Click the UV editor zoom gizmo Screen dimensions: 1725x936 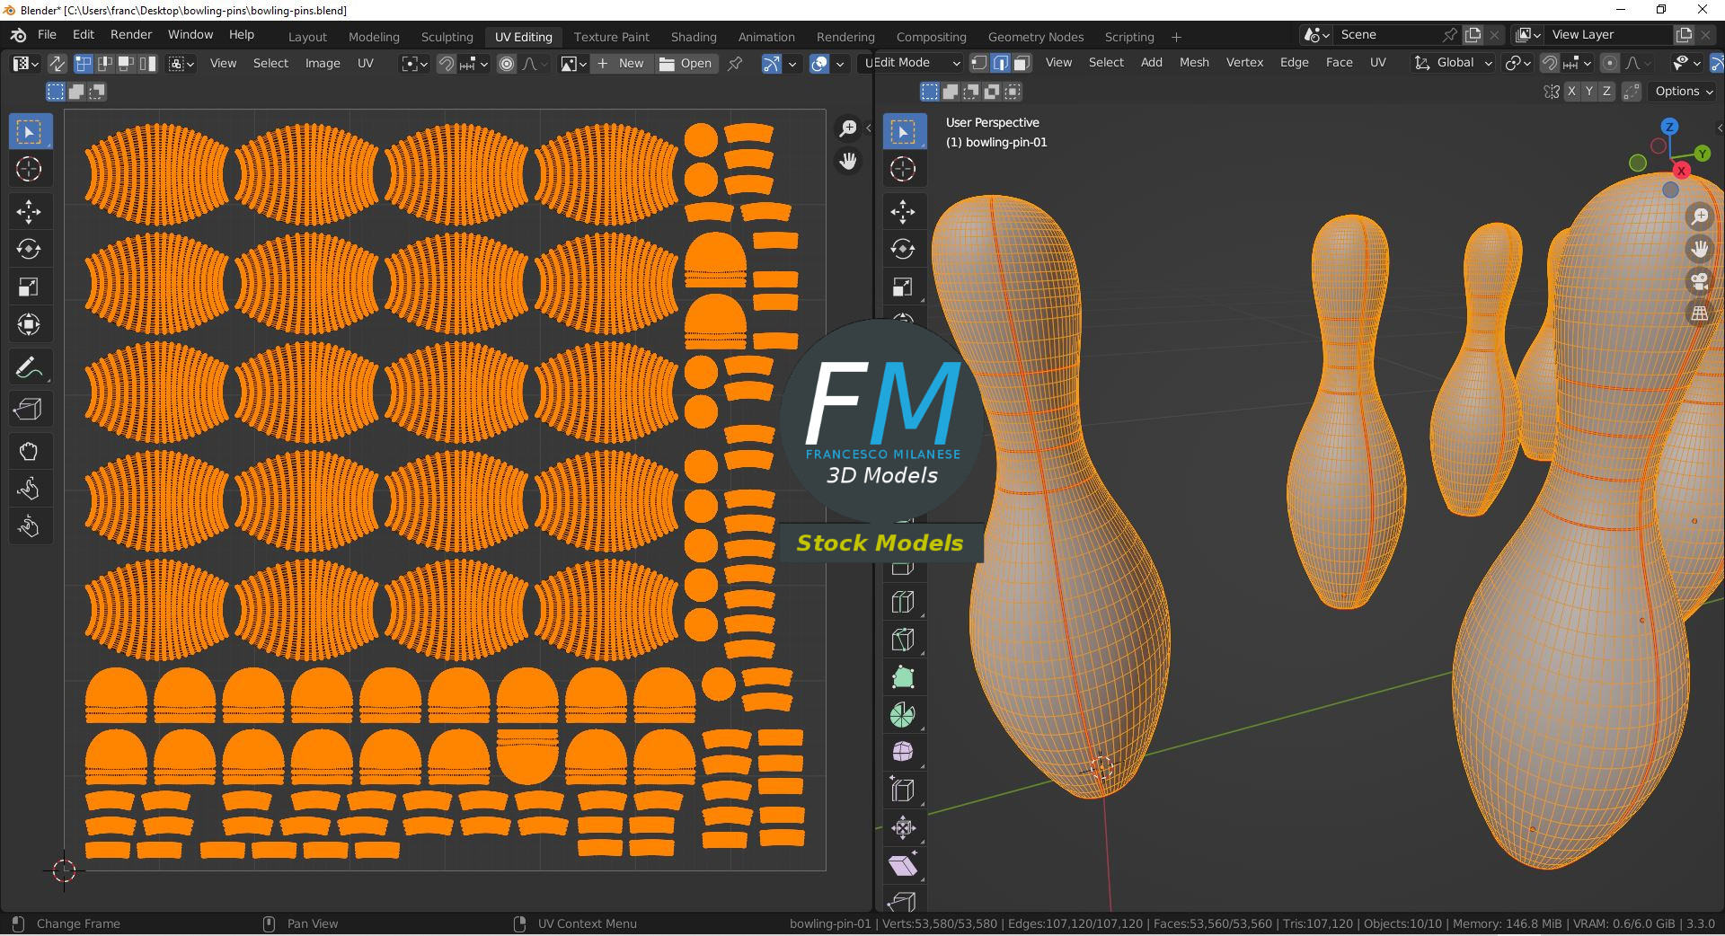click(x=847, y=128)
